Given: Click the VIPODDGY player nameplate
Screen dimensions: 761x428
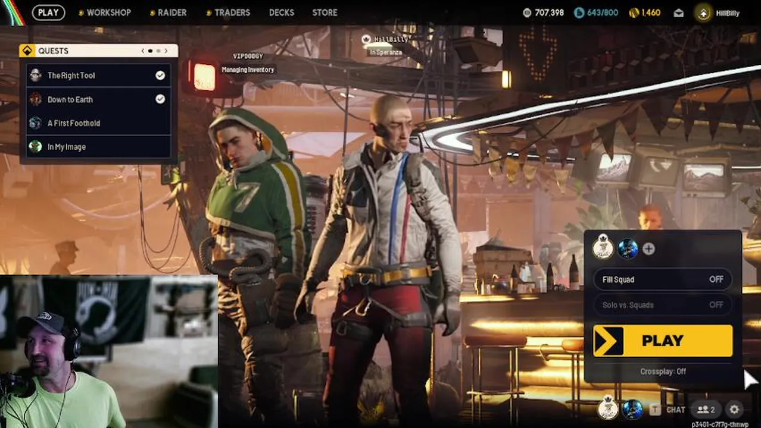Looking at the screenshot, I should 248,56.
